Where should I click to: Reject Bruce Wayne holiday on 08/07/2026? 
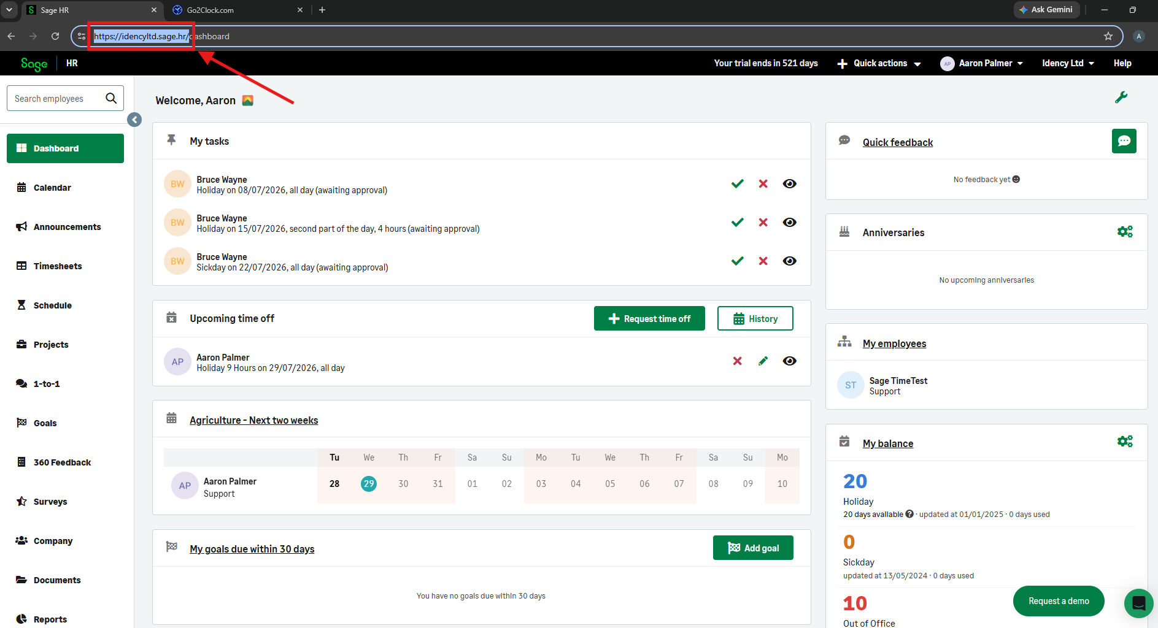tap(763, 184)
